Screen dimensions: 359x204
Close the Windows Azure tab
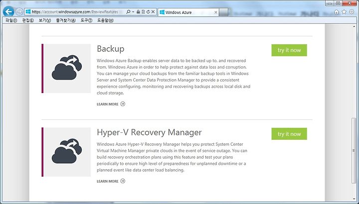click(x=215, y=12)
